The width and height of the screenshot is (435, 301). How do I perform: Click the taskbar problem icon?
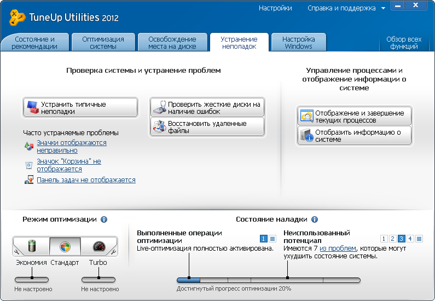29,180
